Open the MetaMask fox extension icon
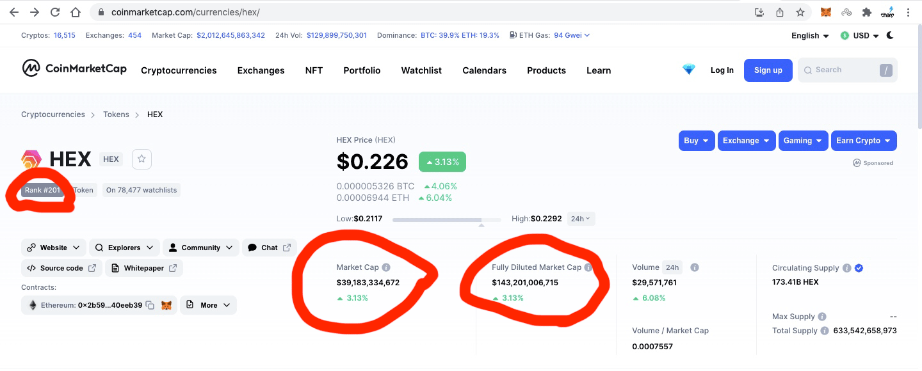Image resolution: width=922 pixels, height=371 pixels. 826,12
